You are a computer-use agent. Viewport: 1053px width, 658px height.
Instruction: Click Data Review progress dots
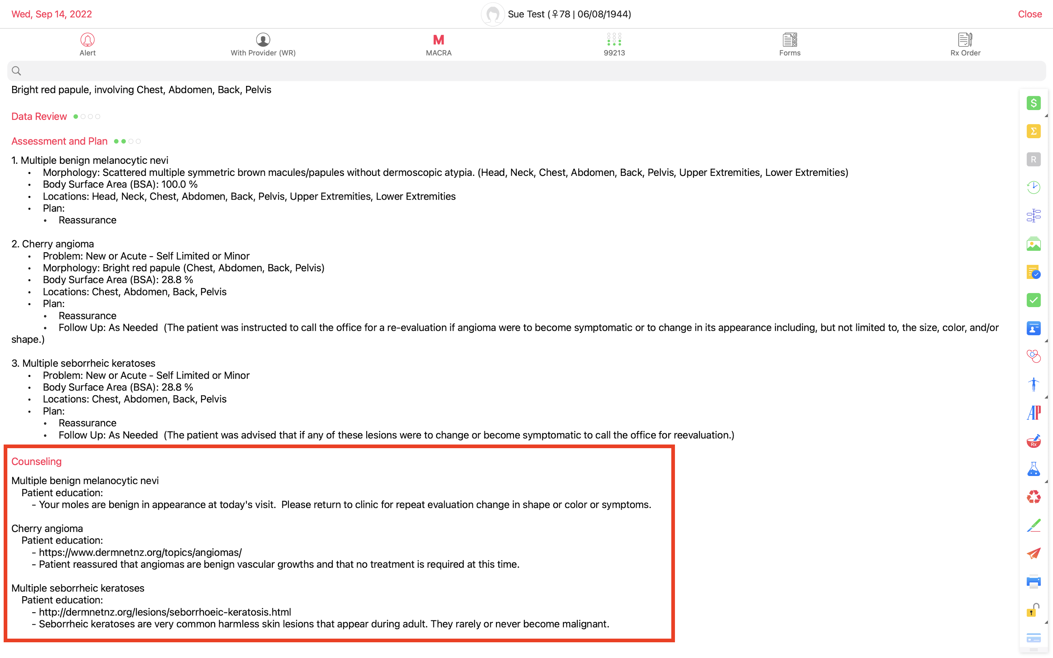(x=87, y=116)
